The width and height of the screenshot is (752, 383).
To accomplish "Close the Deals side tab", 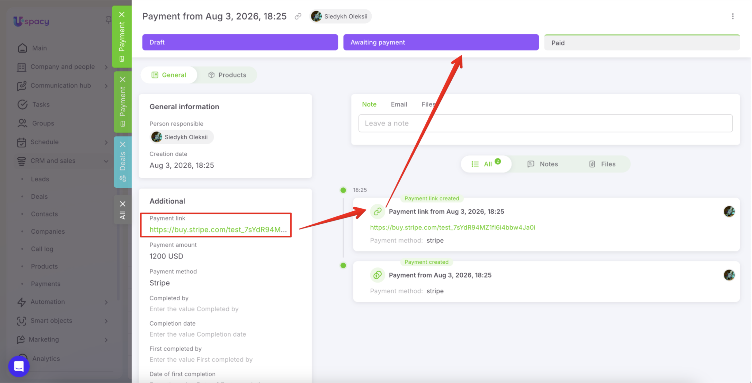I will (x=123, y=144).
